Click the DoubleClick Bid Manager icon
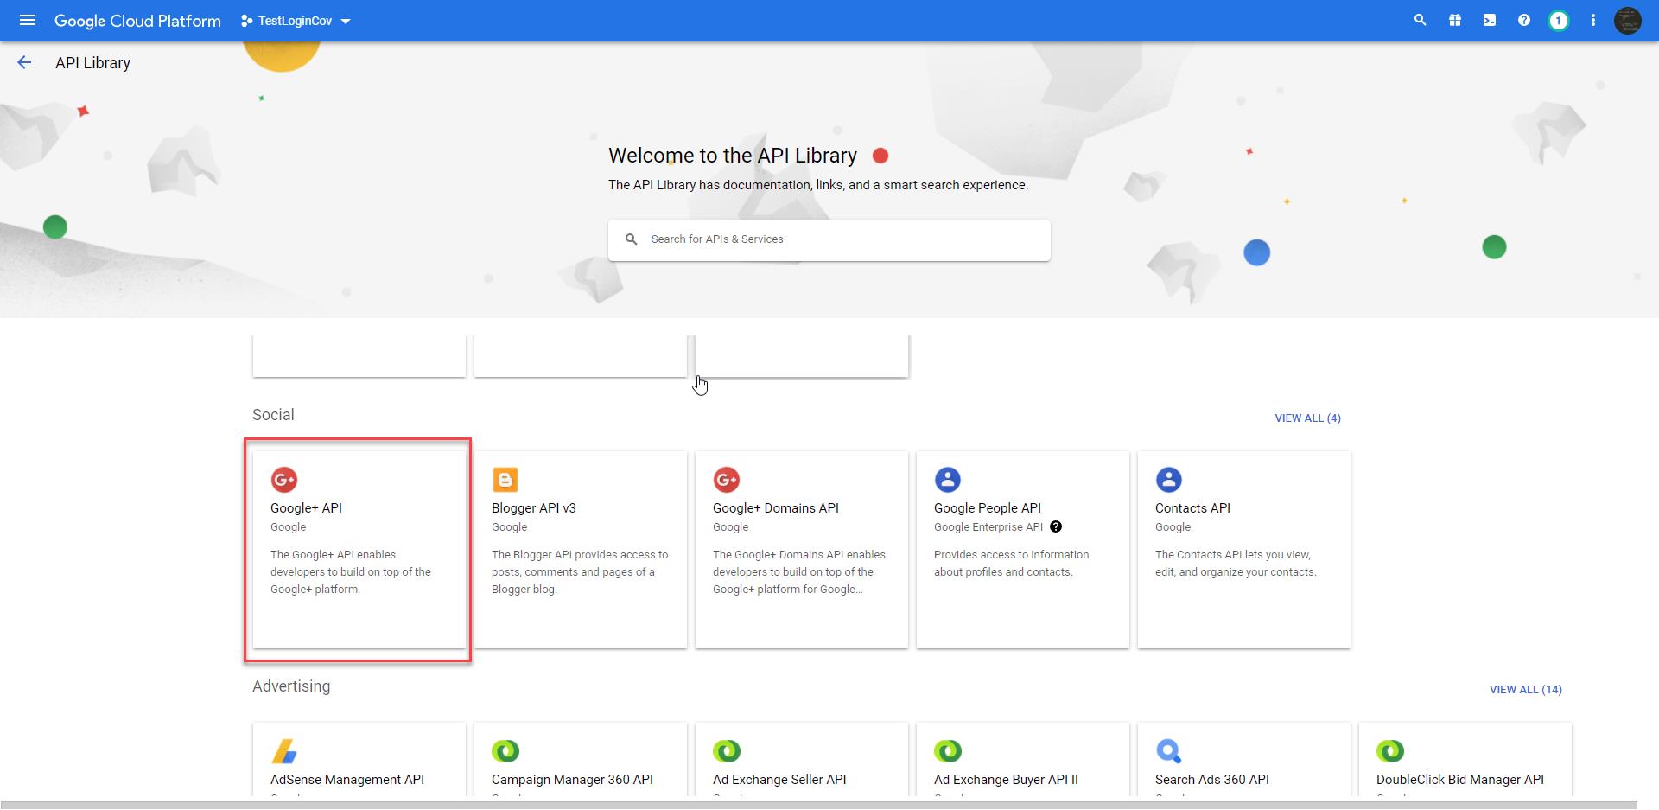This screenshot has height=810, width=1659. pyautogui.click(x=1390, y=750)
